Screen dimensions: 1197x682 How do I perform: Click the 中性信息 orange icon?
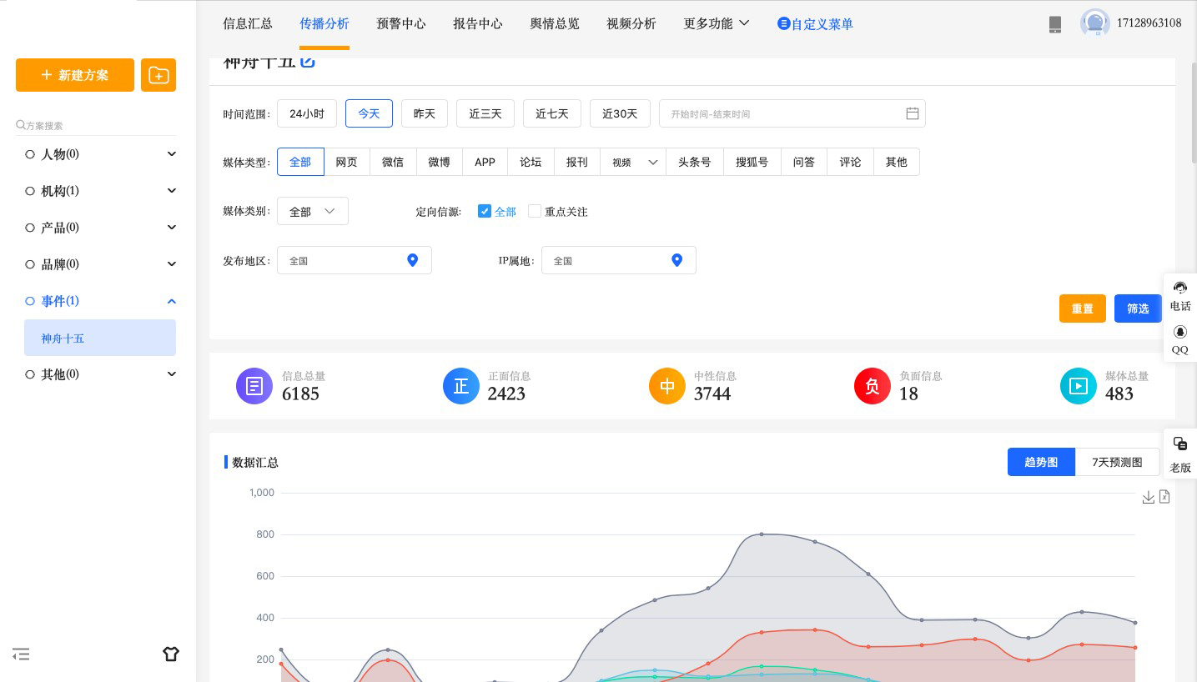point(666,386)
